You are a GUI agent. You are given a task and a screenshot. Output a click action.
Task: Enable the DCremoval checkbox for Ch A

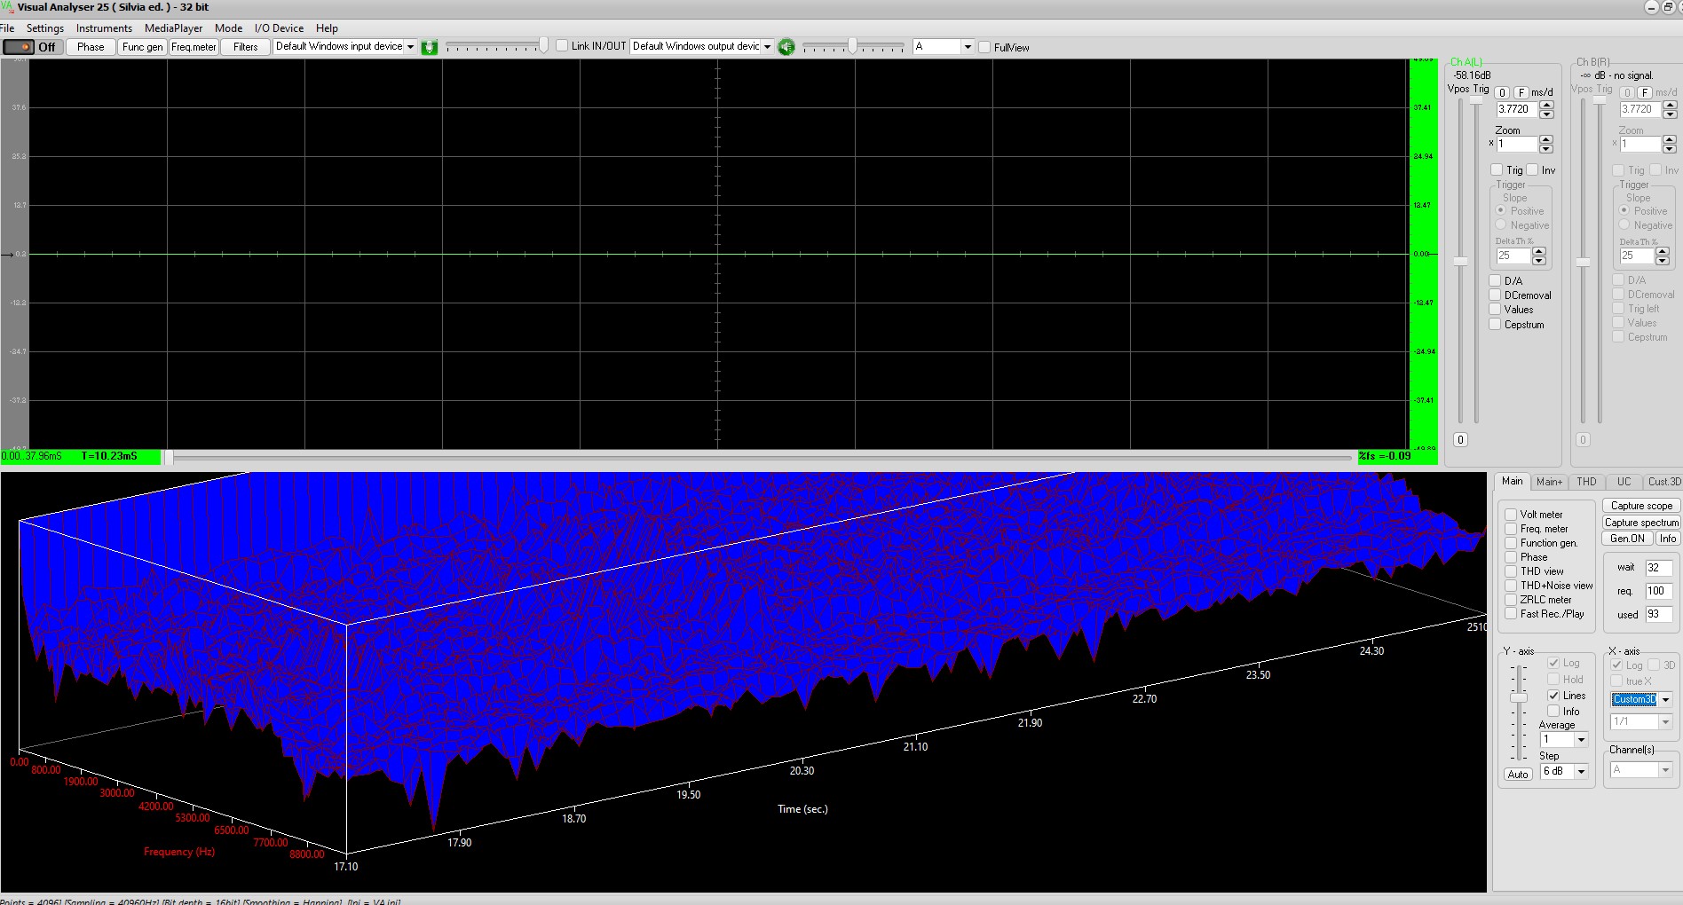coord(1496,295)
